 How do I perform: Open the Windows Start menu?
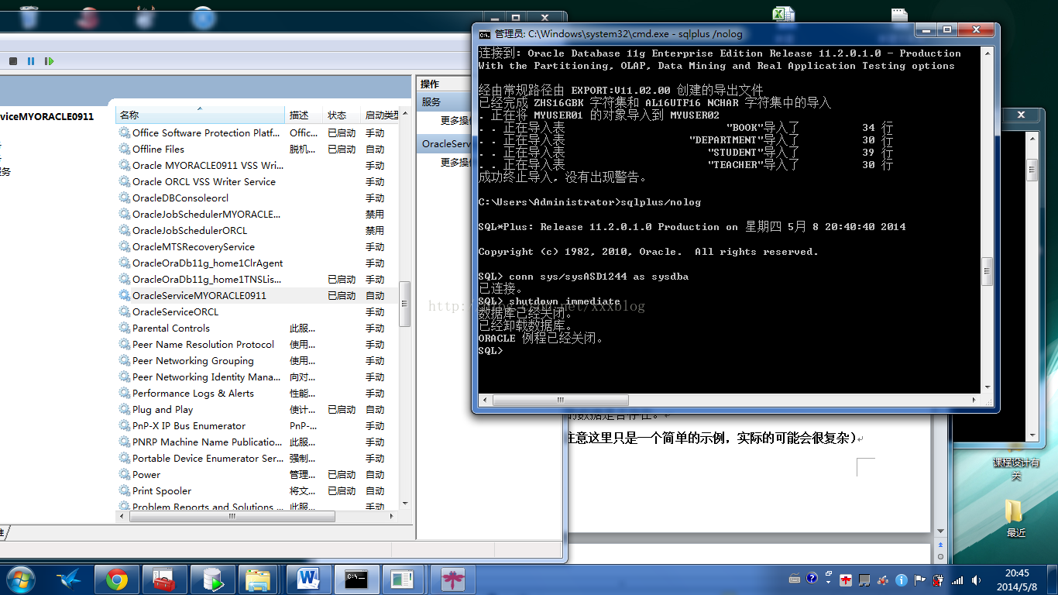pyautogui.click(x=20, y=579)
